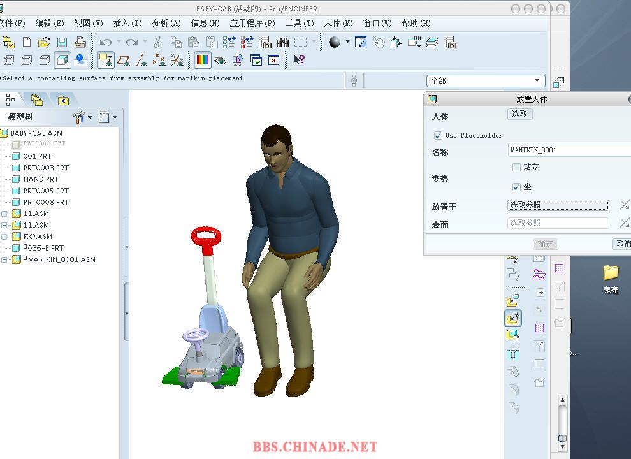The image size is (631, 459).
Task: Click the shaded sphere appearance icon
Action: (335, 42)
